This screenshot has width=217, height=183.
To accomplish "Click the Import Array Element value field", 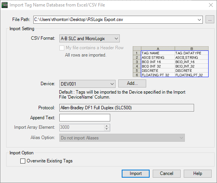I will coord(82,127).
